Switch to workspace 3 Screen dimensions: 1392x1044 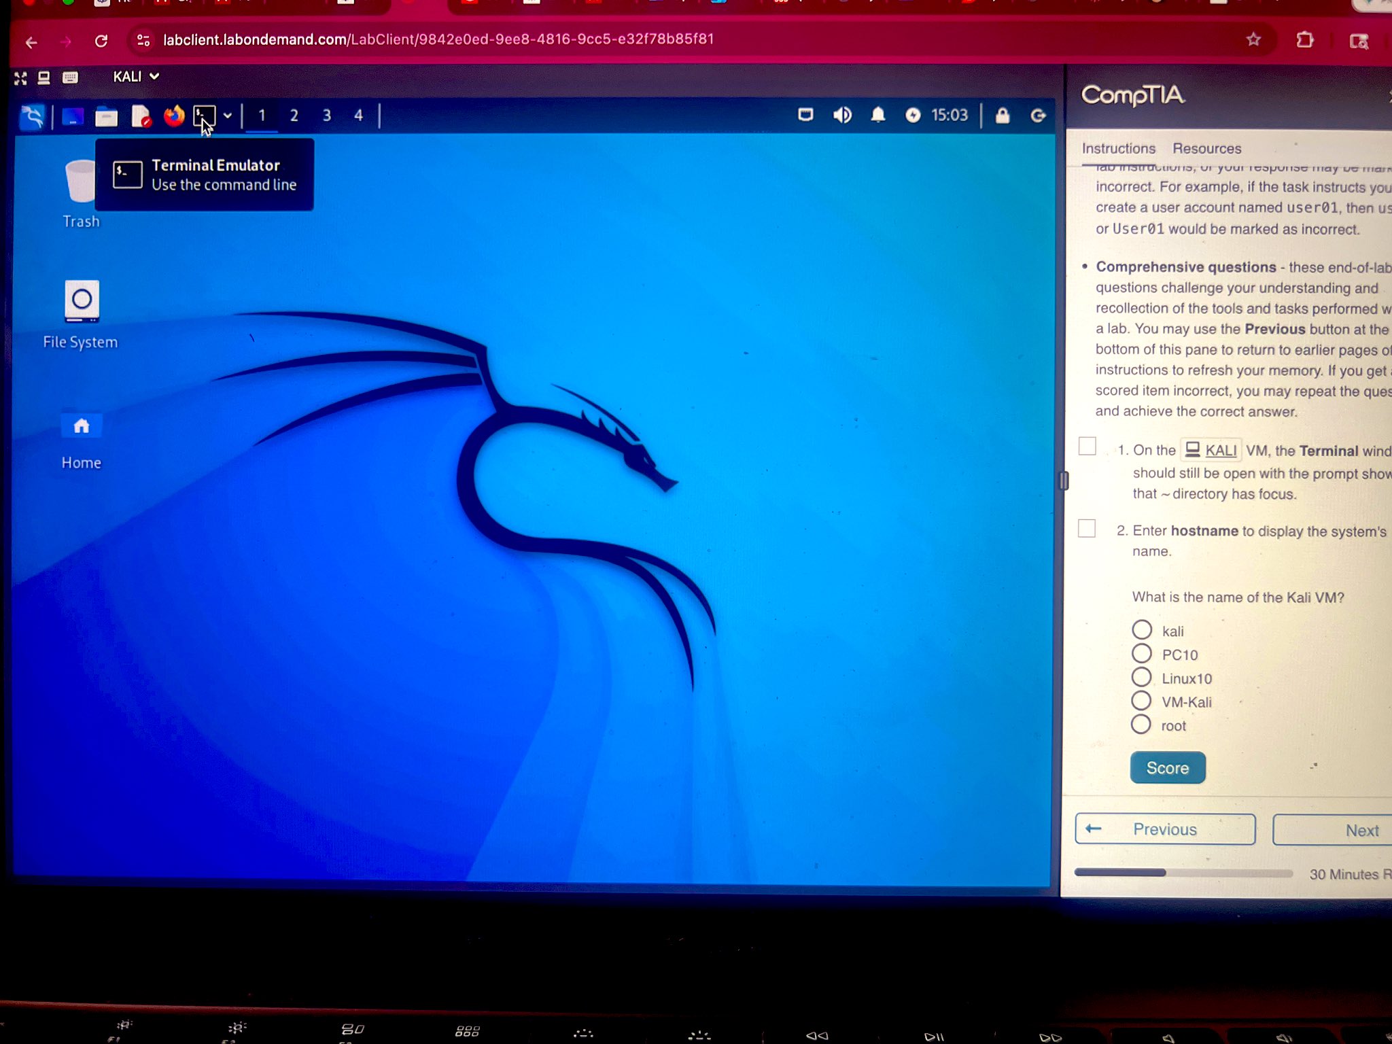(327, 116)
